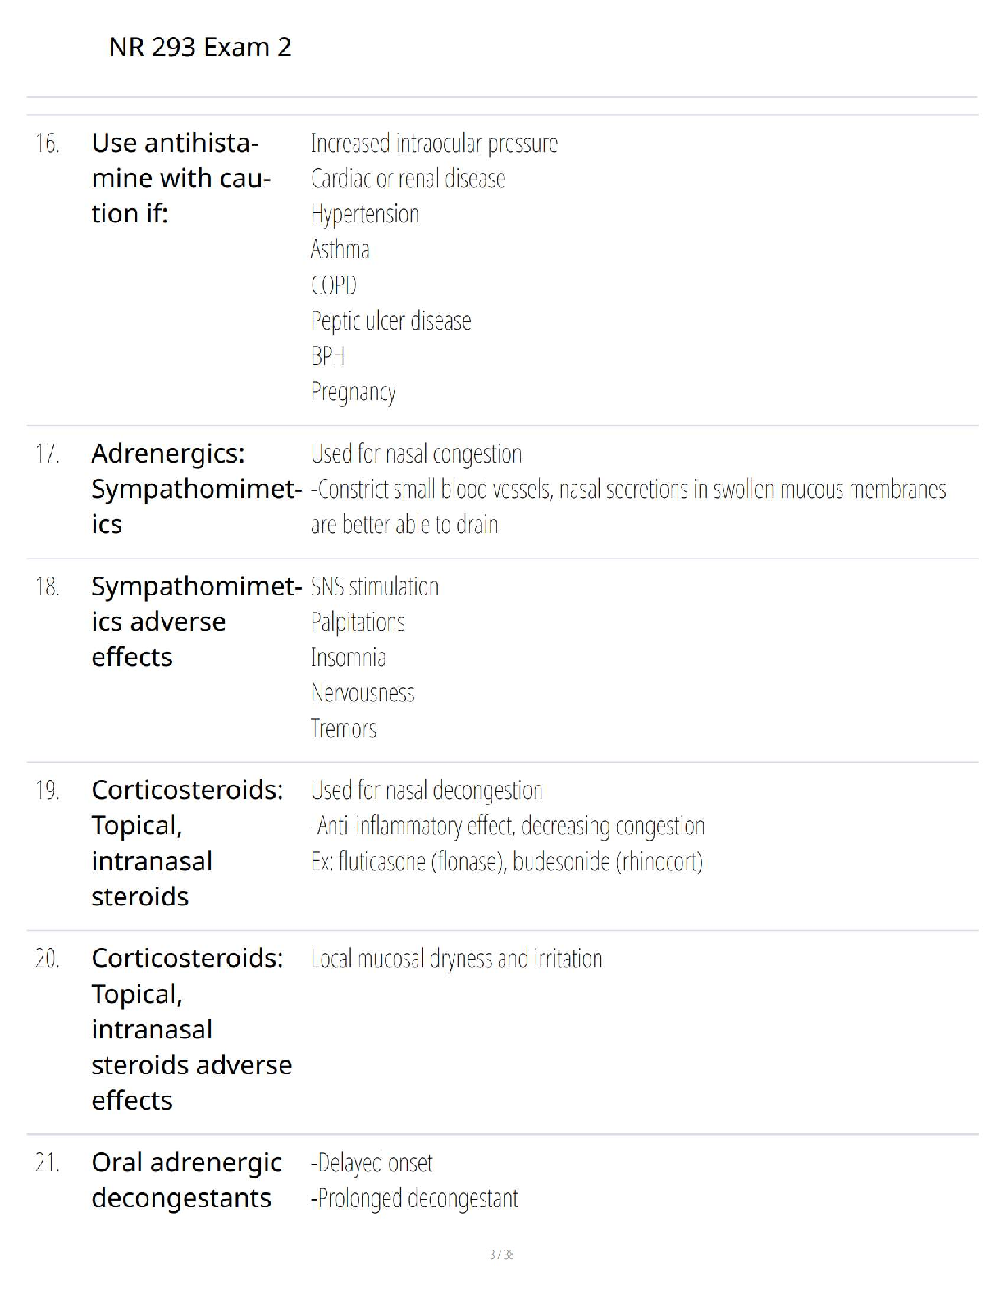Select the 'Pregnancy' entry
Viewport: 1004px width, 1299px height.
(353, 392)
